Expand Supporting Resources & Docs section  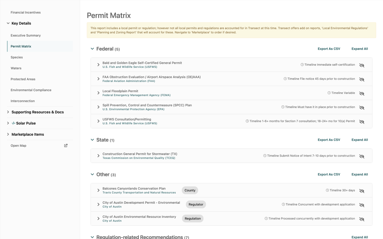click(x=8, y=112)
